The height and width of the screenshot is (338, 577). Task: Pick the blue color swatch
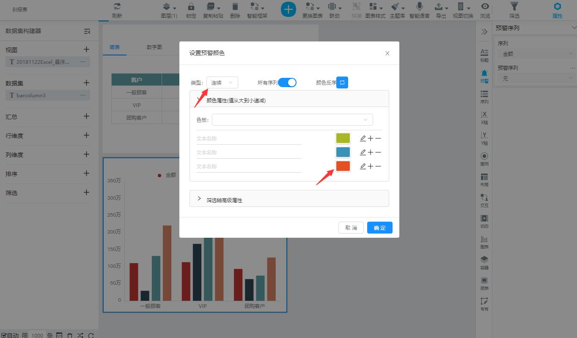click(x=343, y=152)
